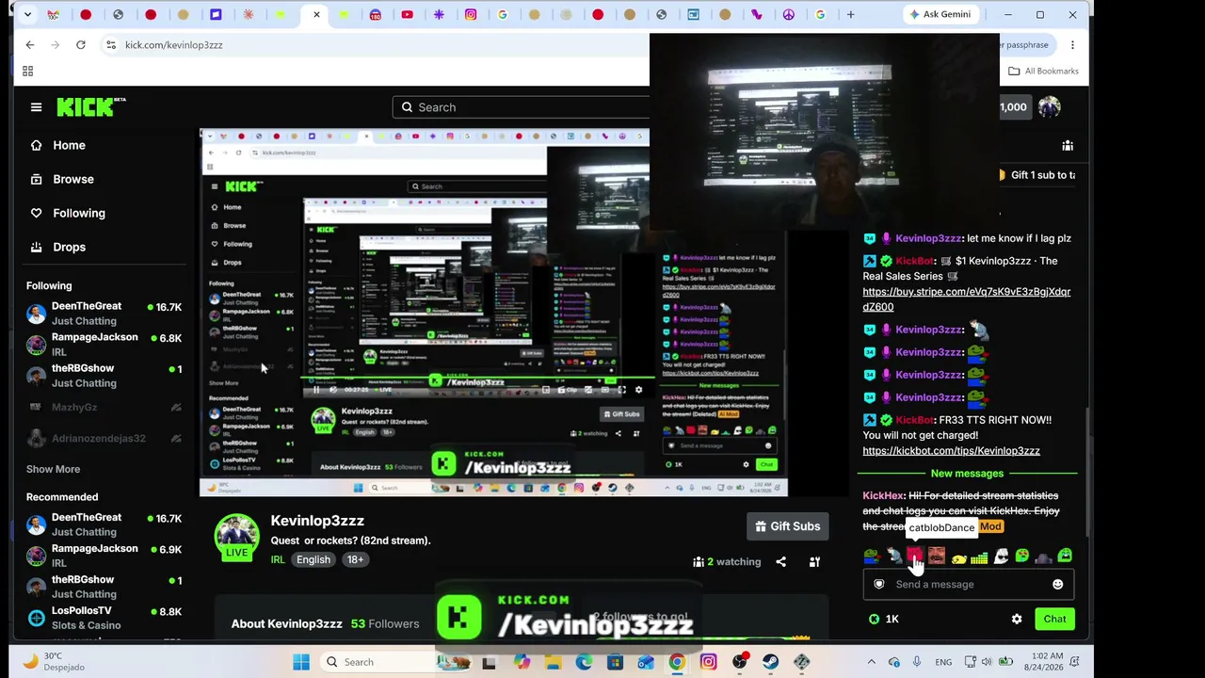
Task: Select the green crying emote
Action: [x=1065, y=557]
